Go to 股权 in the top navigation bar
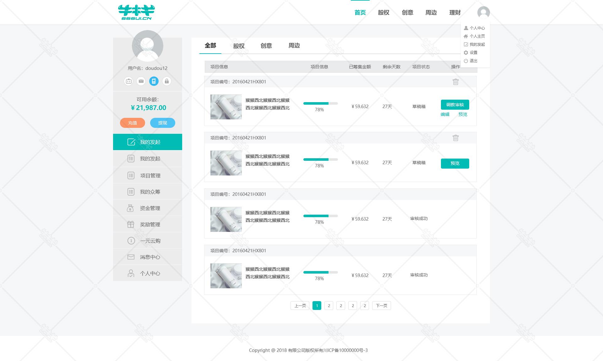 coord(383,13)
